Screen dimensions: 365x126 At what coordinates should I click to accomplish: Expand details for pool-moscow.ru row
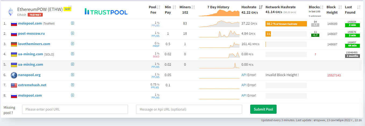point(73,33)
